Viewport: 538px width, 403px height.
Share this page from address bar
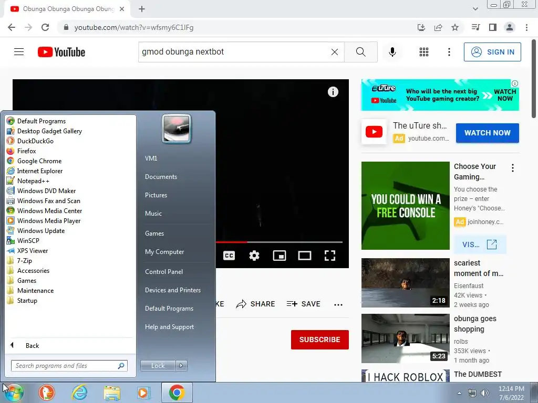point(438,27)
